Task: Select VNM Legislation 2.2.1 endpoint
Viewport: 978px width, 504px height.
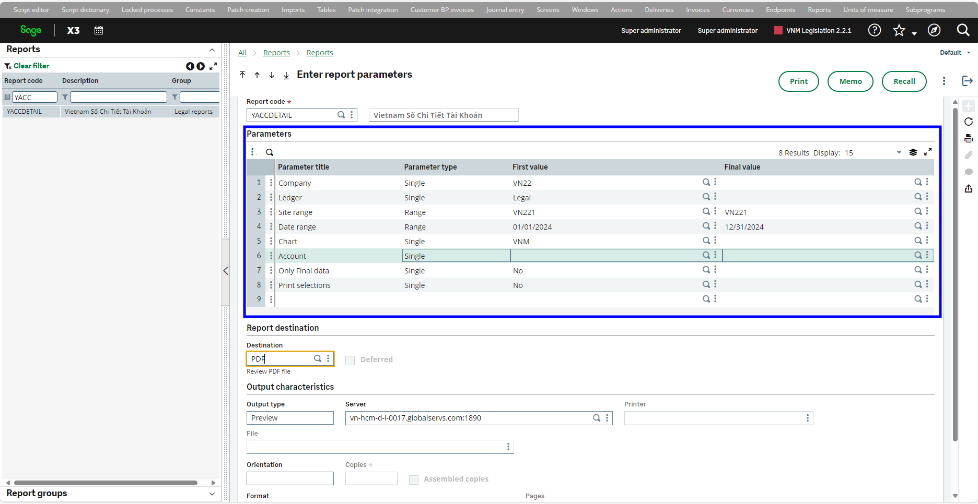Action: tap(813, 30)
